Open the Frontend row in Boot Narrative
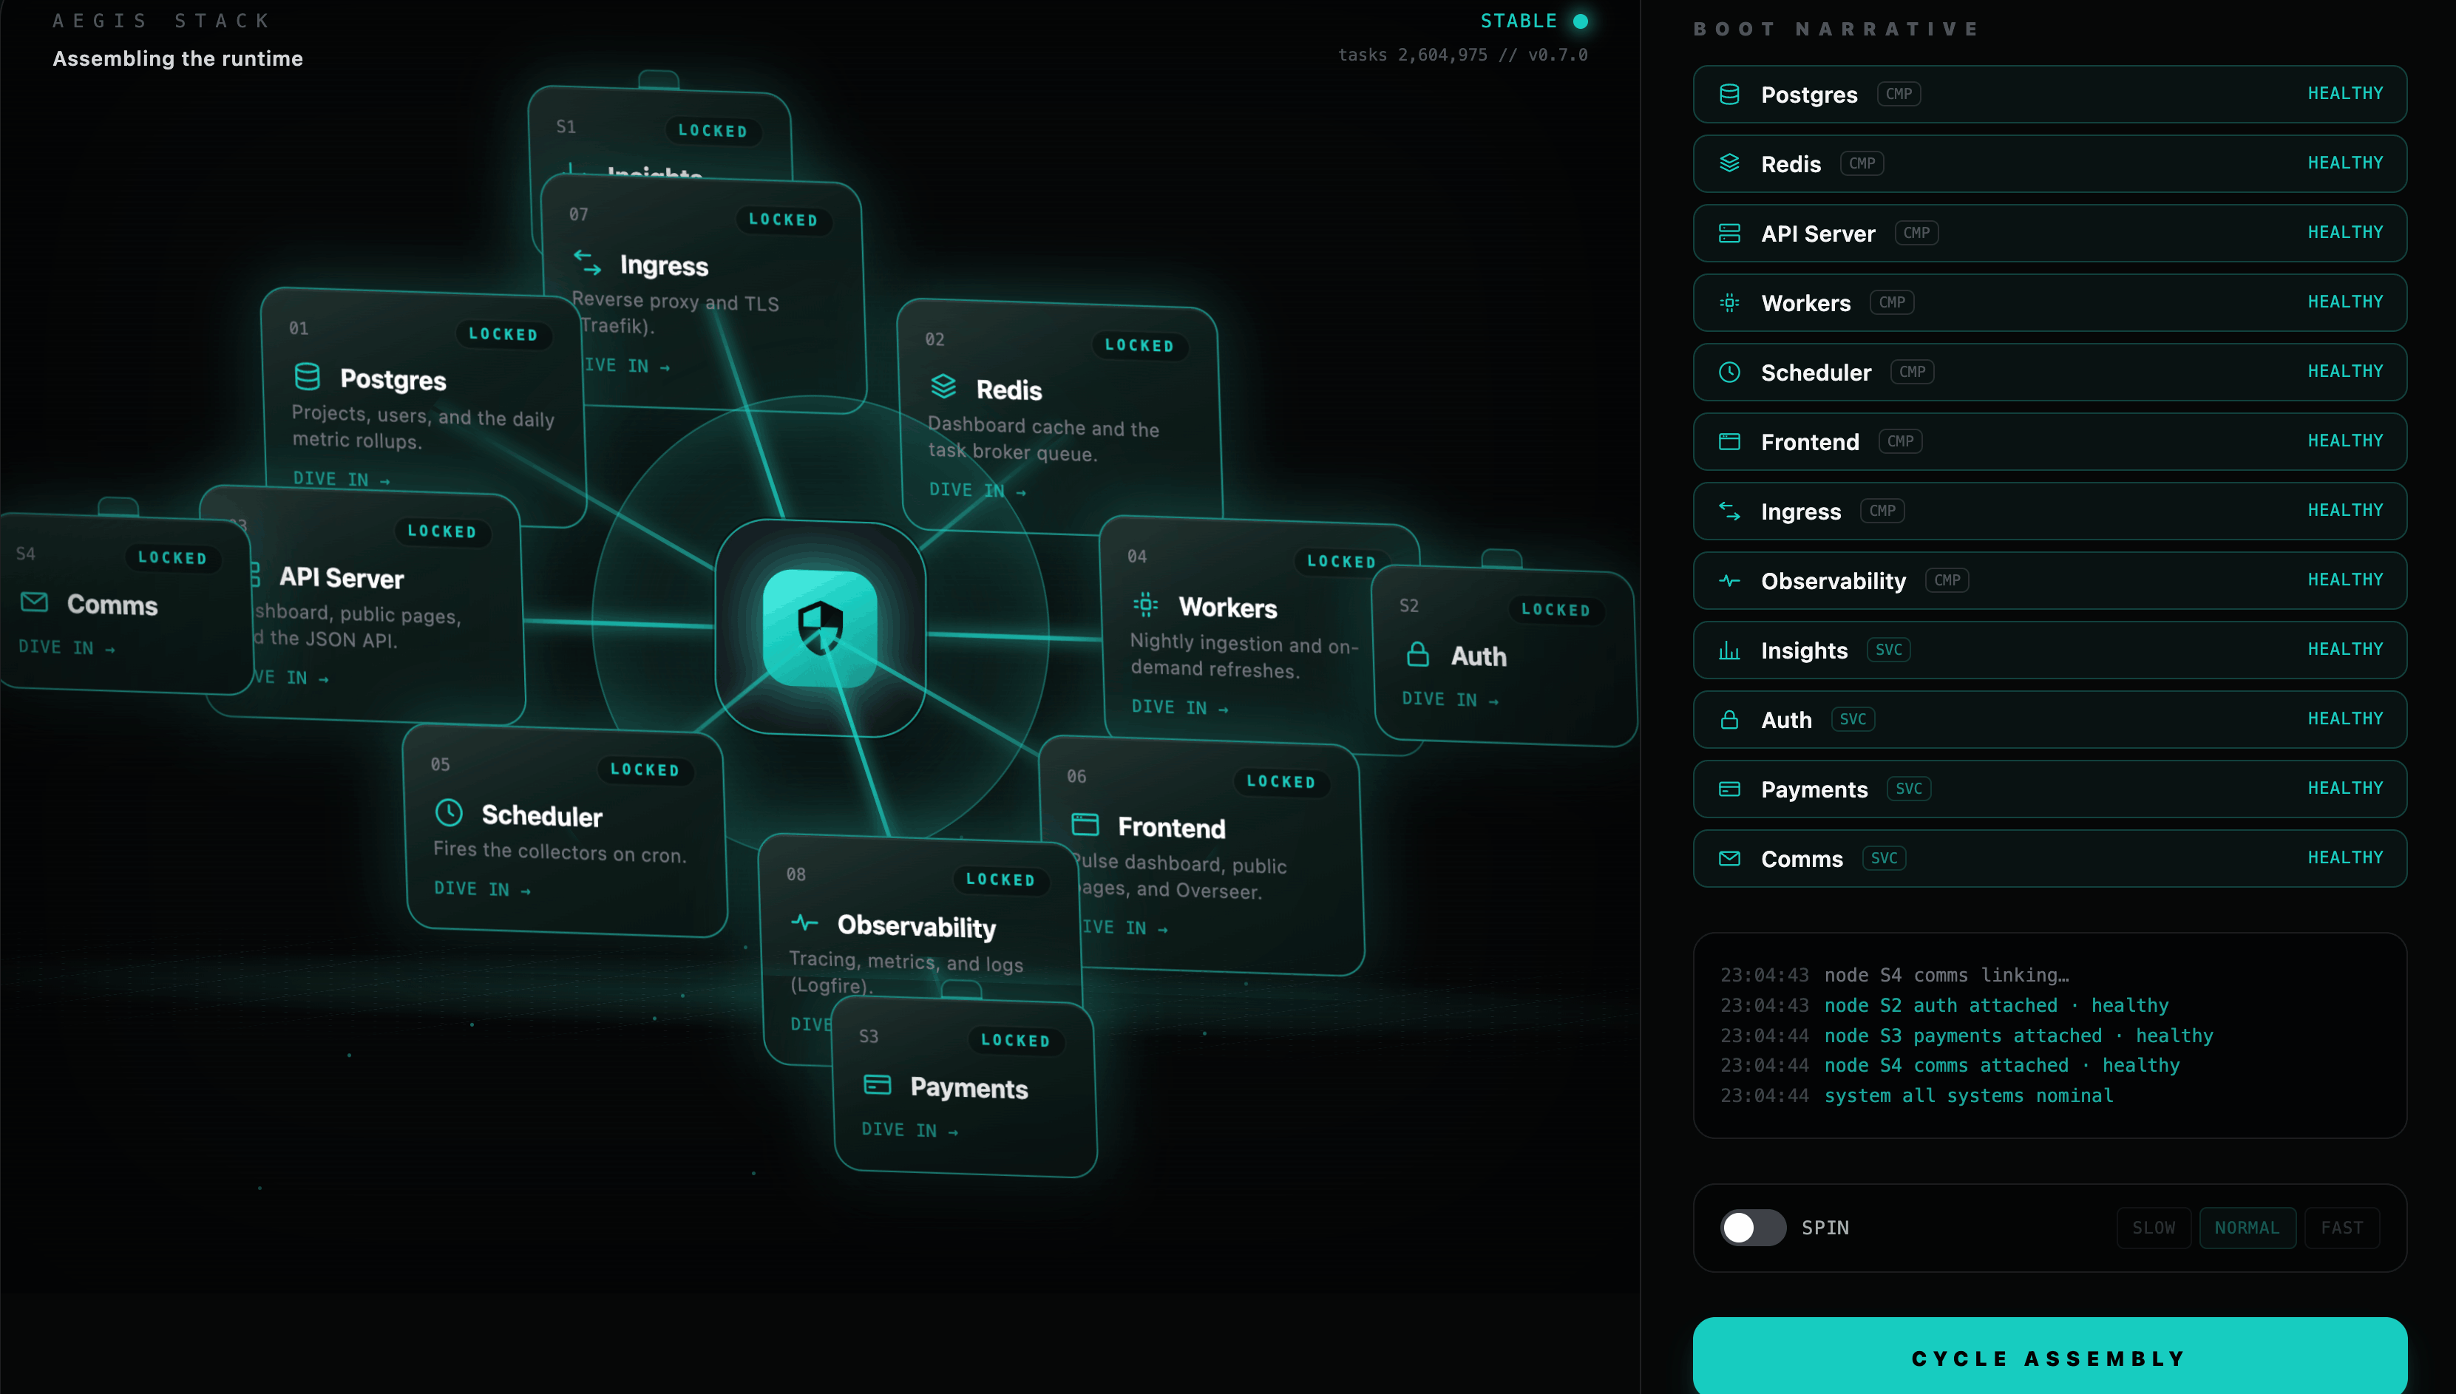Image resolution: width=2456 pixels, height=1394 pixels. (2049, 441)
